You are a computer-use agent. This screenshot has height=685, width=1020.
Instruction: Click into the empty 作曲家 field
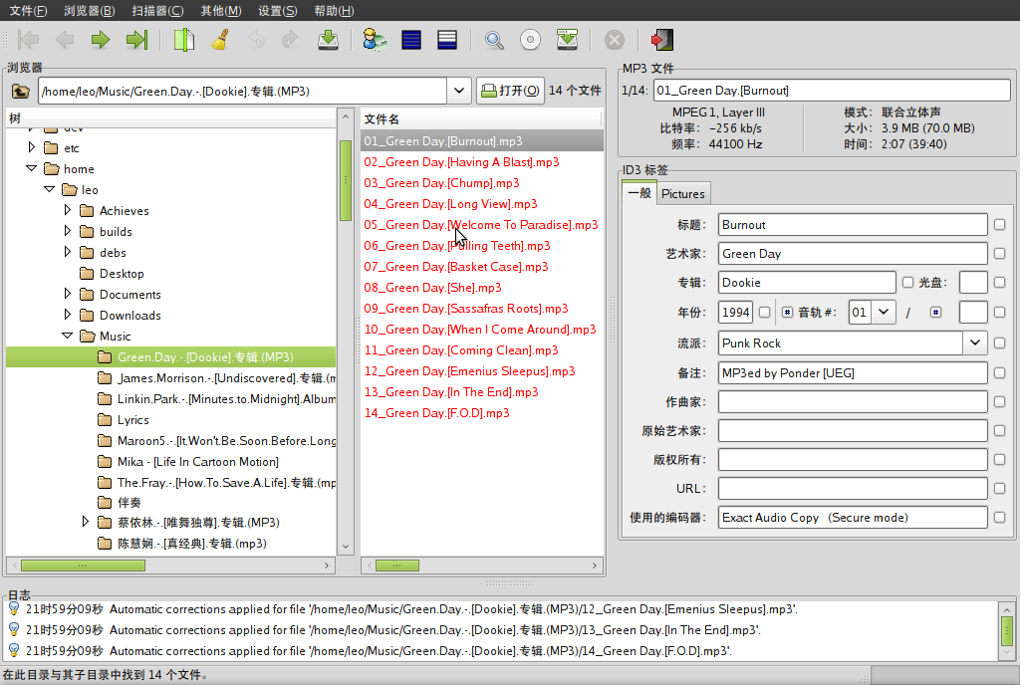click(853, 401)
